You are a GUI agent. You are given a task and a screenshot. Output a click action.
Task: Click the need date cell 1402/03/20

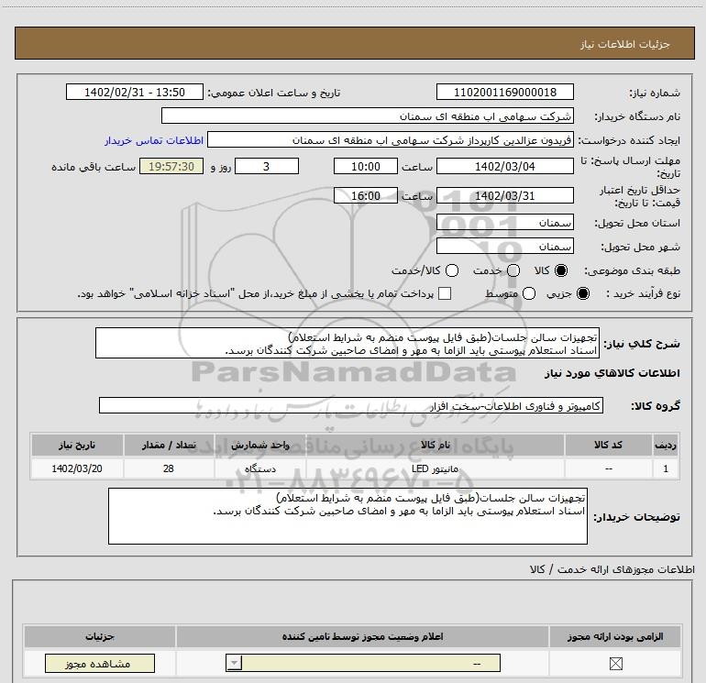click(77, 468)
